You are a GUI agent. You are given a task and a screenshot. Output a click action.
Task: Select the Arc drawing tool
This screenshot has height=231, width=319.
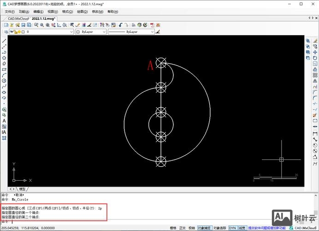click(4, 75)
